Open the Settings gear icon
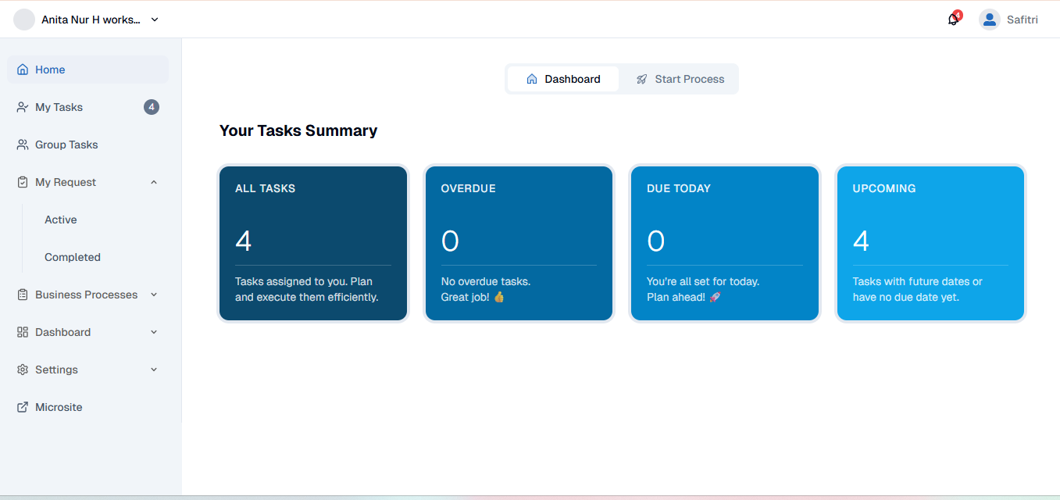 click(22, 369)
